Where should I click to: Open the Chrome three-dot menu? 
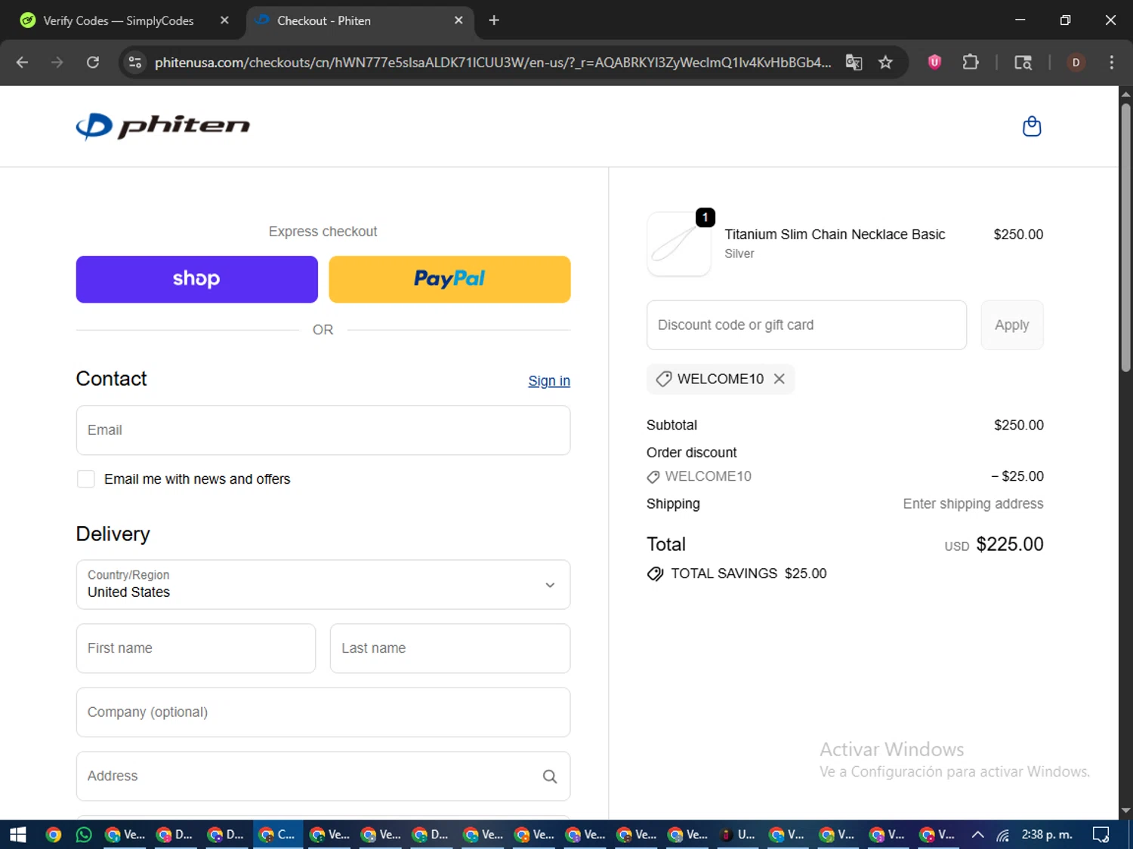click(x=1111, y=63)
